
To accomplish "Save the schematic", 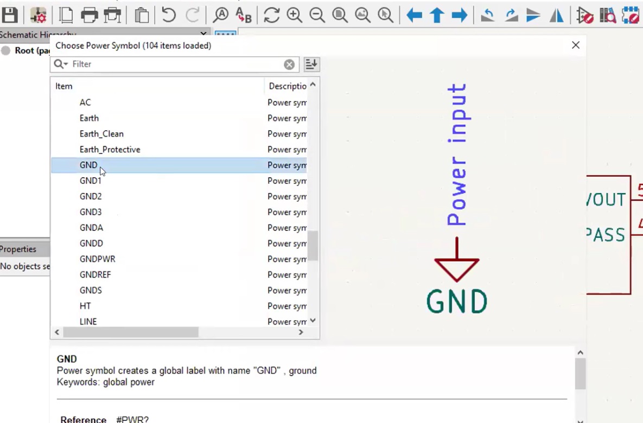I will click(10, 15).
